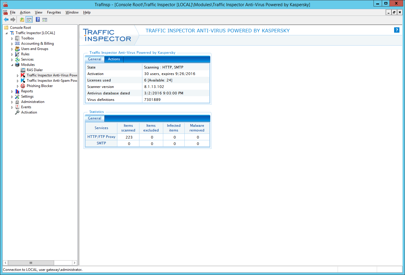
Task: Click the Traffic Inspector logo
Action: pos(107,35)
